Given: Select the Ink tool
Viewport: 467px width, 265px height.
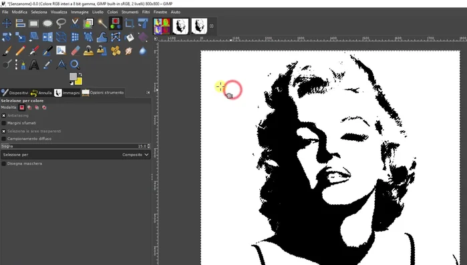Looking at the screenshot, I should [x=47, y=51].
